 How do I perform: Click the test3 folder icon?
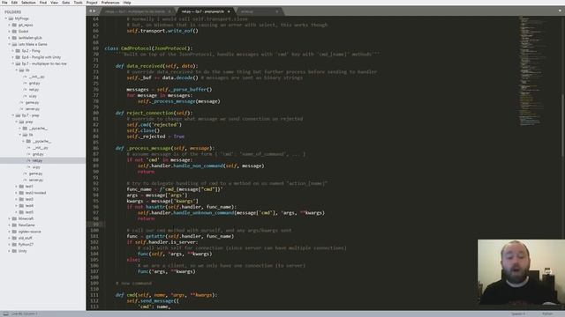tap(21, 199)
